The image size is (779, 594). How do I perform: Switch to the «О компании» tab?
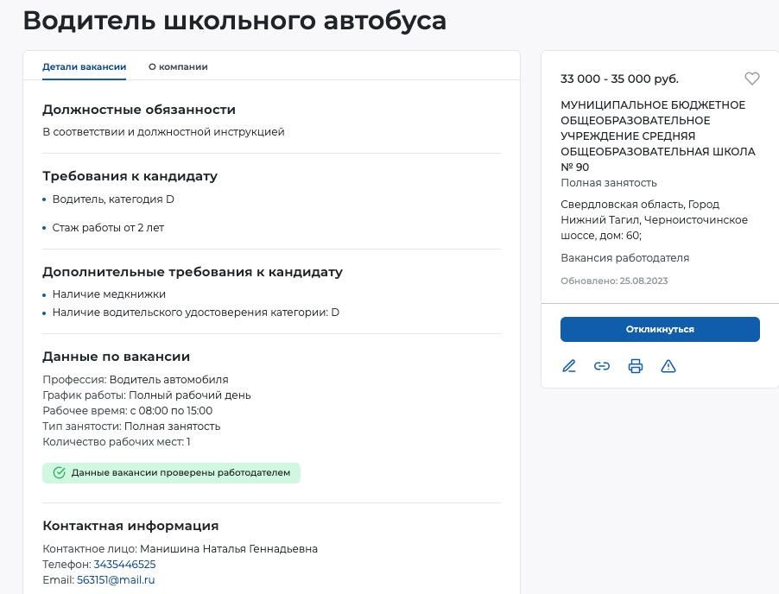(x=178, y=66)
